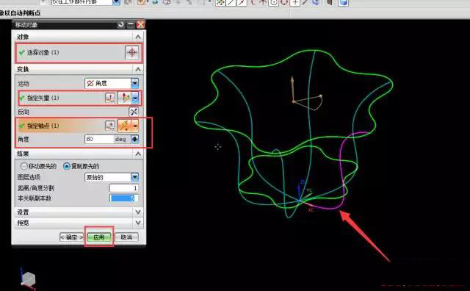Open the point dialog icon beside 指定轴点
The height and width of the screenshot is (291, 470).
tap(110, 126)
